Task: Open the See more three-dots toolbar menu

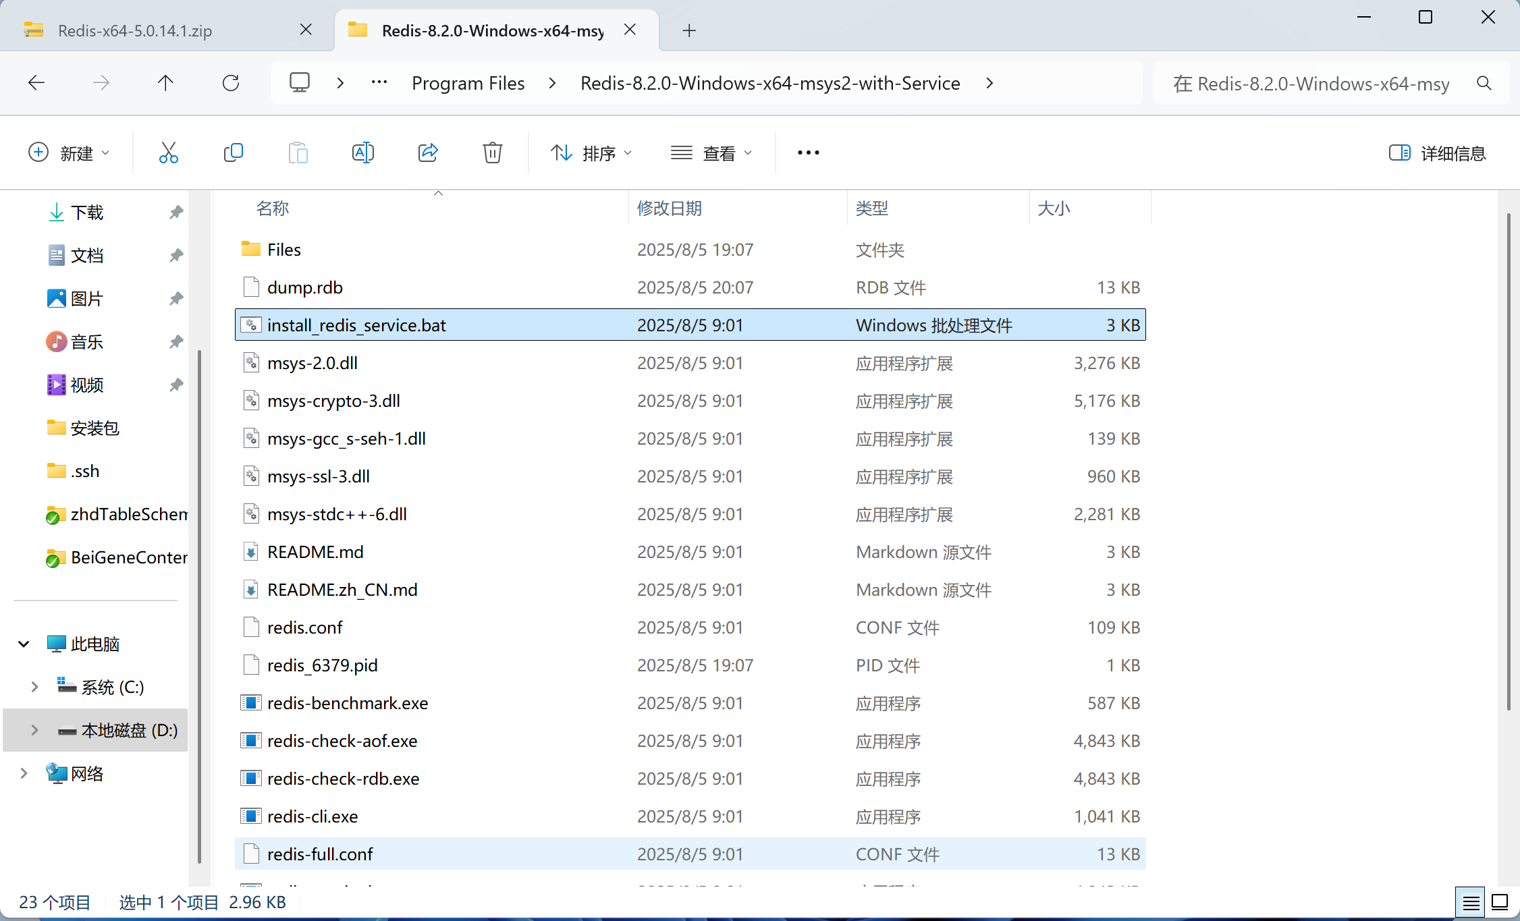Action: [809, 153]
